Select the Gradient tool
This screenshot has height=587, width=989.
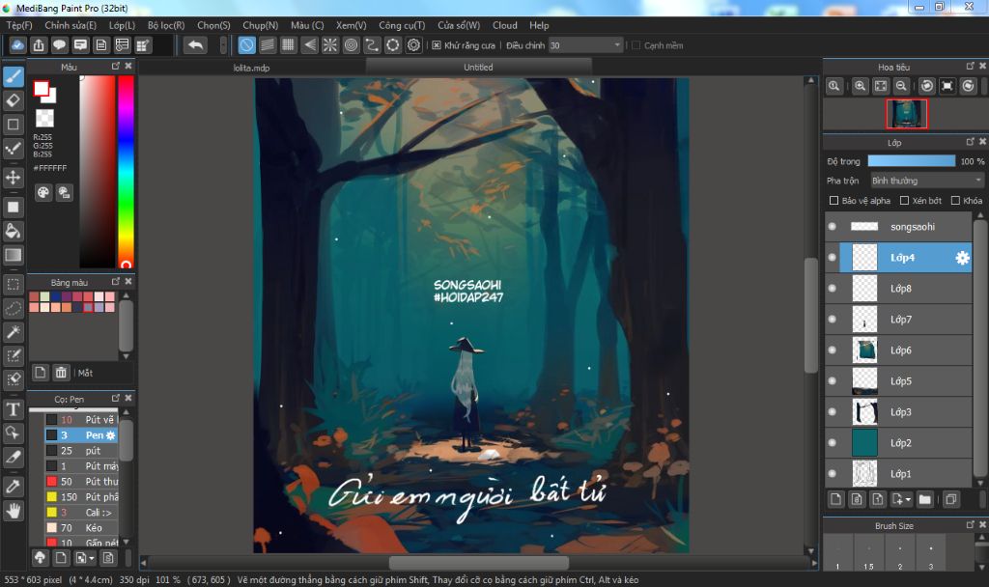pos(14,255)
